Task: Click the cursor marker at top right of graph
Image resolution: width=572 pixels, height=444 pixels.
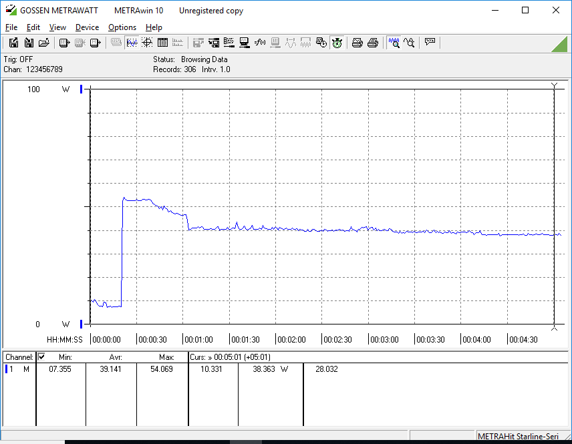Action: [x=554, y=85]
